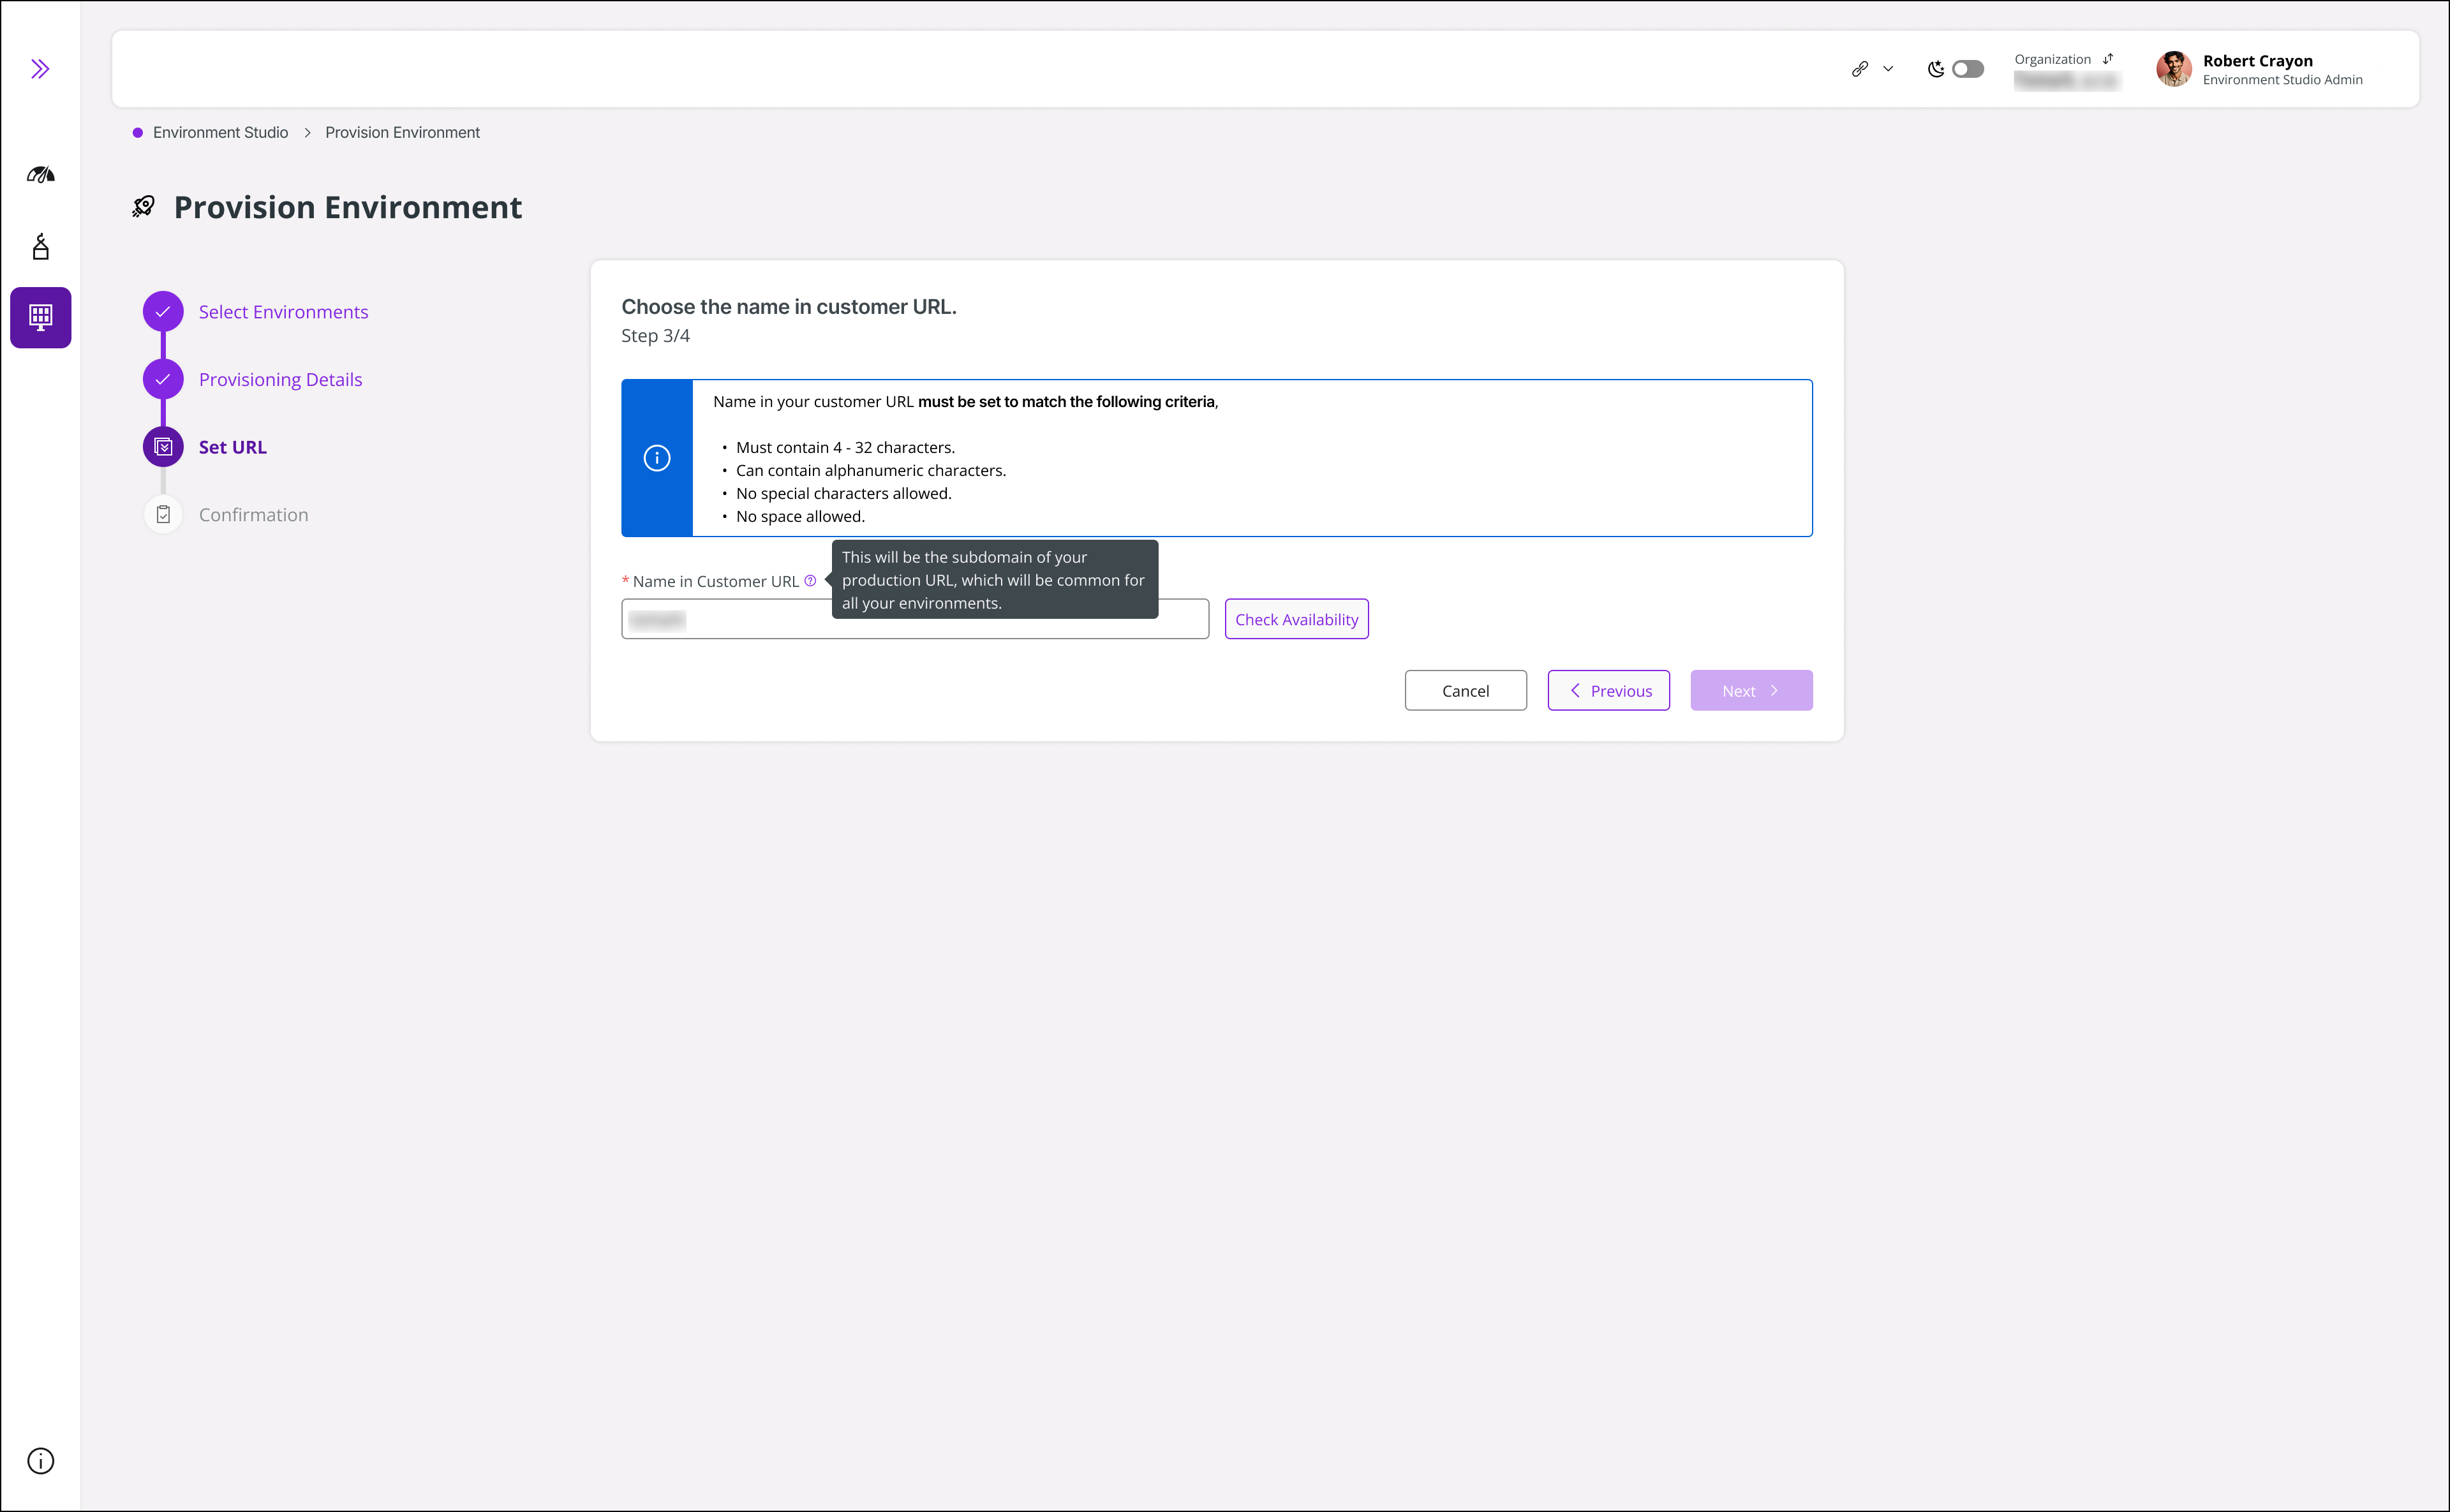Select the Confirmation step label

tap(254, 515)
